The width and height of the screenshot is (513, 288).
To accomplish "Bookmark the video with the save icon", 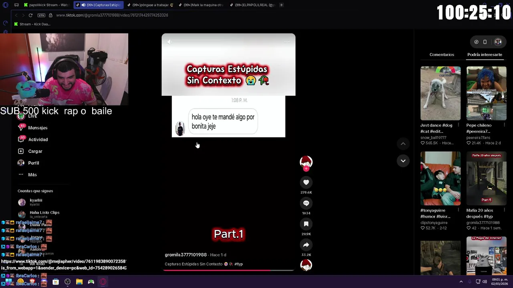I will click(x=306, y=224).
